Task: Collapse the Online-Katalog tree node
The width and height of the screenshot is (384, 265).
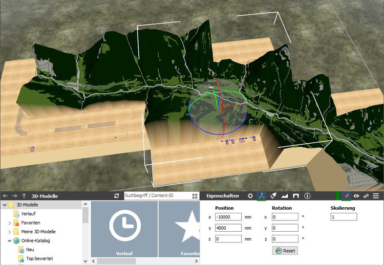Action: tap(9, 240)
